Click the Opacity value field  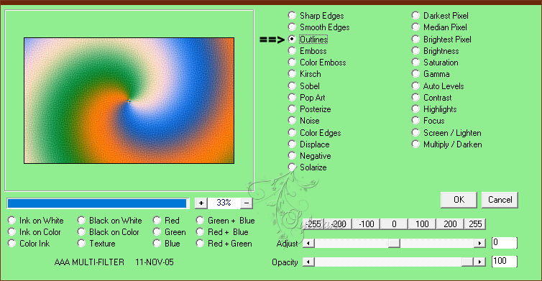click(505, 262)
